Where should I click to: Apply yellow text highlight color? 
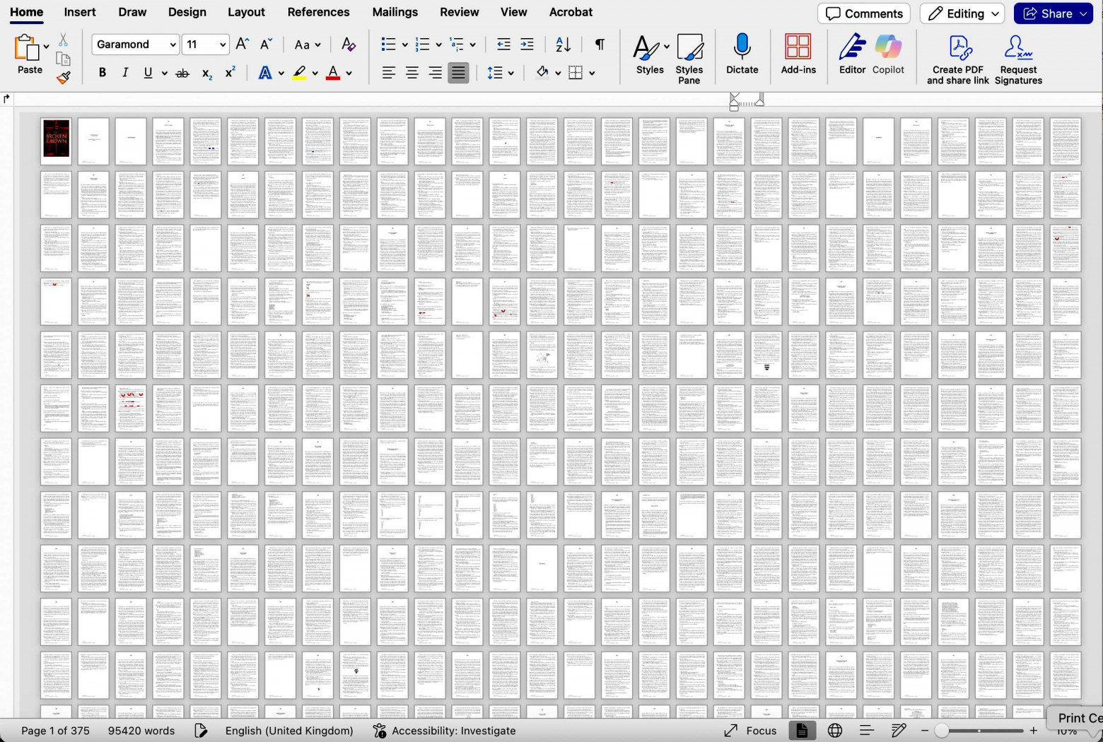[299, 73]
